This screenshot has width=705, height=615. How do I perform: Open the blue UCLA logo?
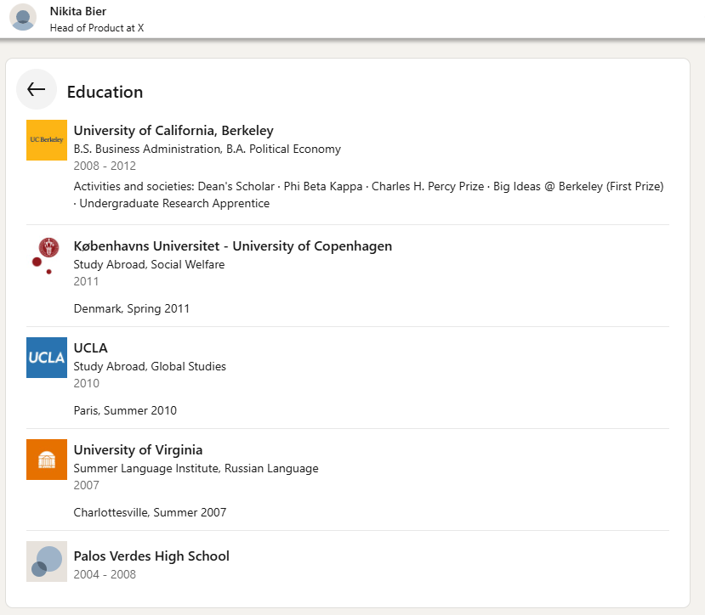point(47,358)
